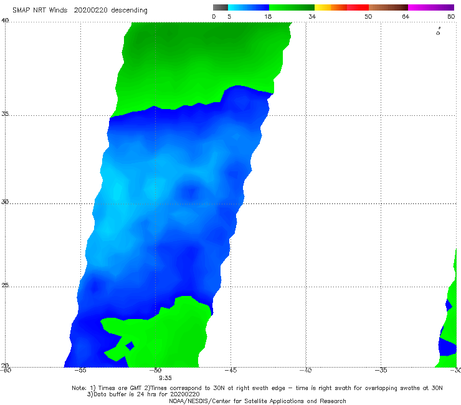Click the longitude axis label '-45'
Viewport: 461px width, 405px height.
coord(230,370)
